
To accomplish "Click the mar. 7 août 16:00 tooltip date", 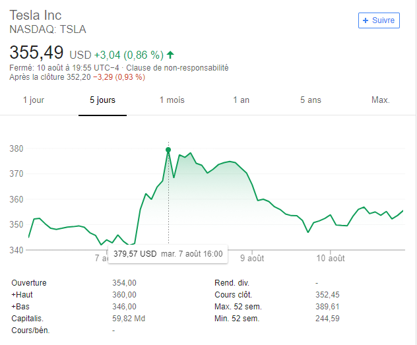I will (192, 254).
